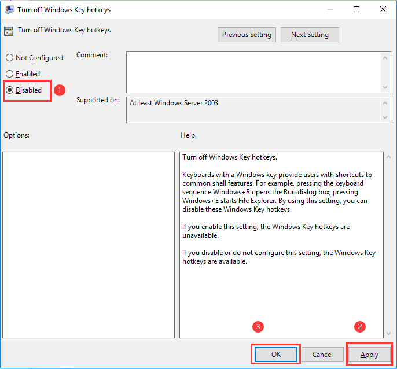Image resolution: width=397 pixels, height=369 pixels.
Task: Jump to the Next Setting
Action: click(310, 35)
